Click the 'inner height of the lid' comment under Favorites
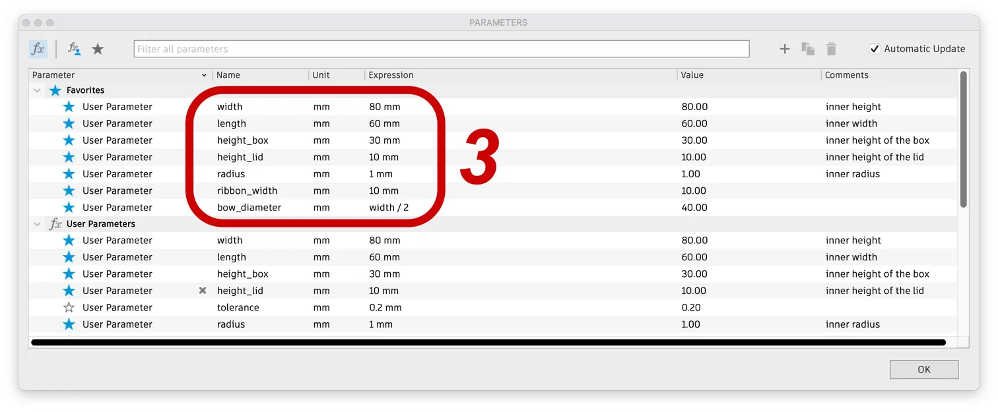Screen dimensions: 998x412 (875, 158)
